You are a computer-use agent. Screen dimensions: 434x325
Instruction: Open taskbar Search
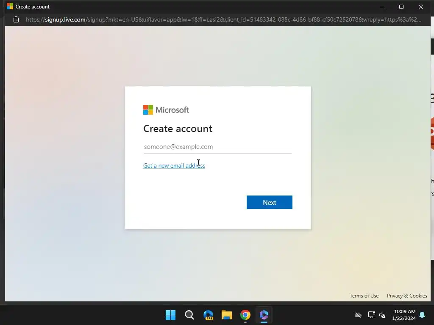point(189,315)
